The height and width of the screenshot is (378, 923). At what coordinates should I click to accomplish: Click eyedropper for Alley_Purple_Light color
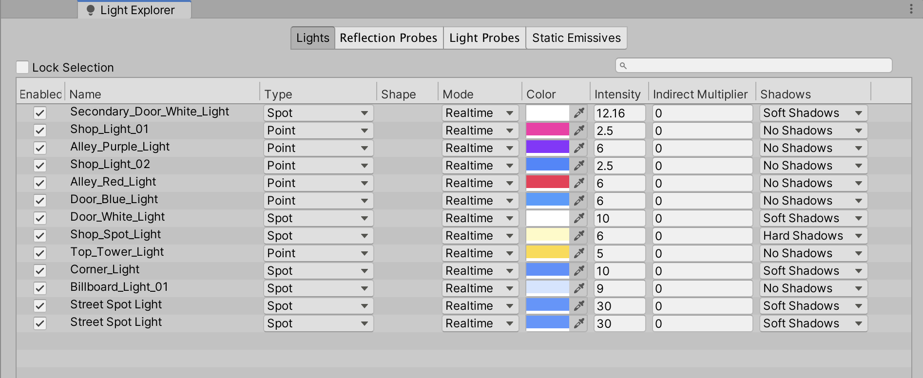pos(579,148)
